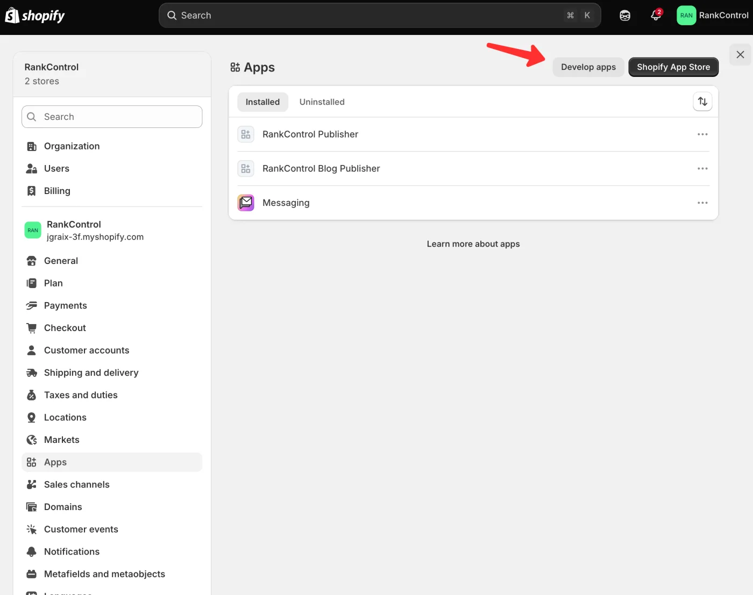Viewport: 753px width, 595px height.
Task: Click the green RAN account avatar
Action: 686,16
